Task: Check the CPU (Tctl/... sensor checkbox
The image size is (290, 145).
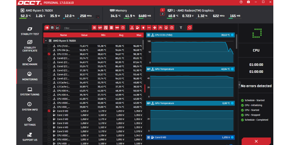Action: click(x=49, y=46)
